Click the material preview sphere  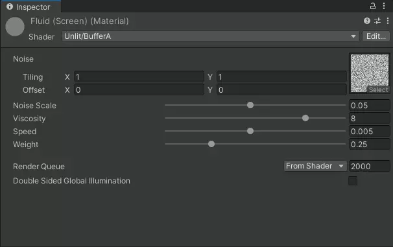[x=15, y=27]
